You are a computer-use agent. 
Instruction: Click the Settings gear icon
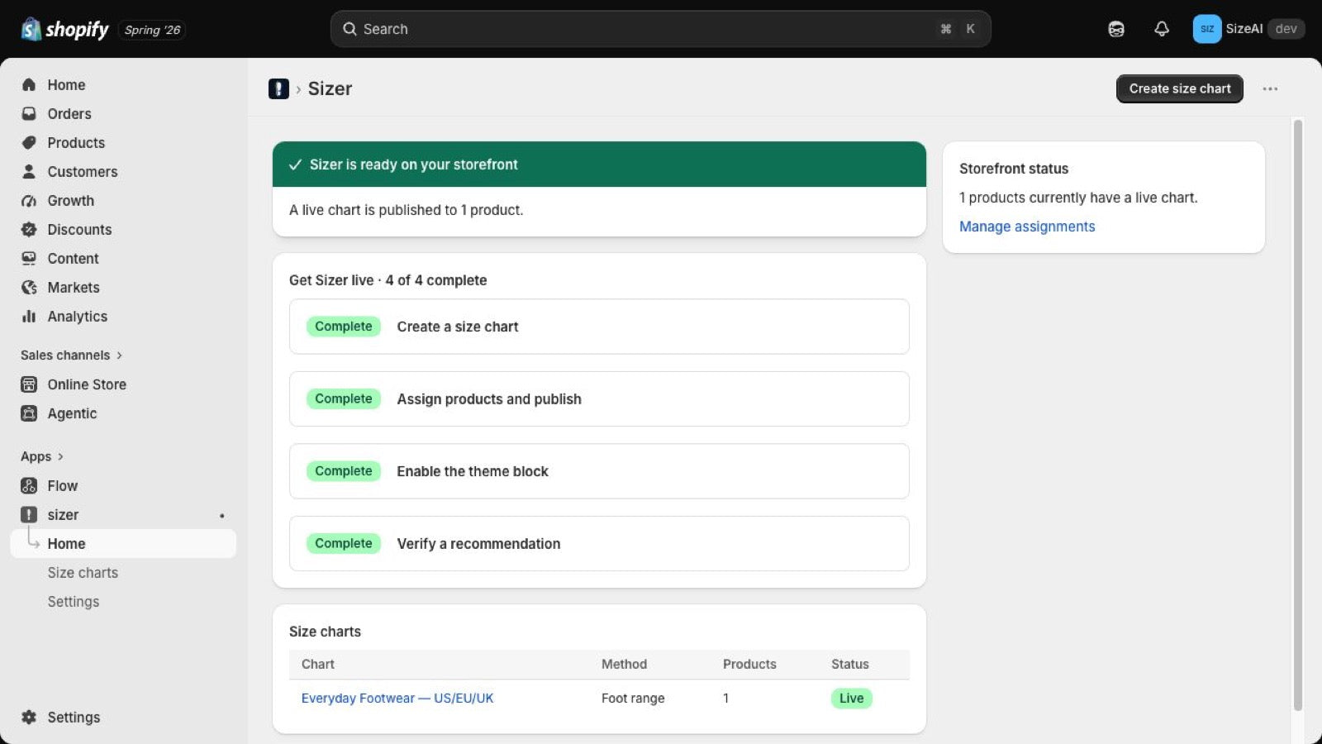(29, 717)
